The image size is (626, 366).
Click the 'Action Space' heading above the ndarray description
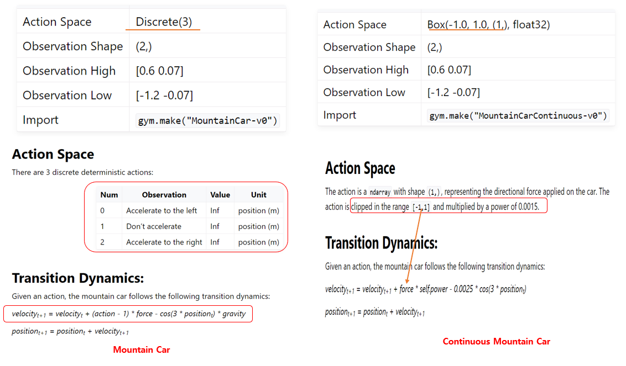(x=360, y=168)
